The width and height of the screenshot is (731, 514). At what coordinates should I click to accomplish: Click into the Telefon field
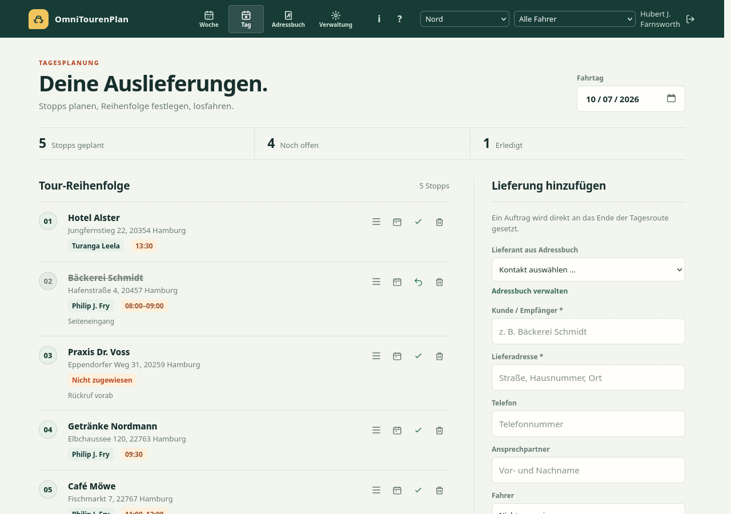coord(588,424)
